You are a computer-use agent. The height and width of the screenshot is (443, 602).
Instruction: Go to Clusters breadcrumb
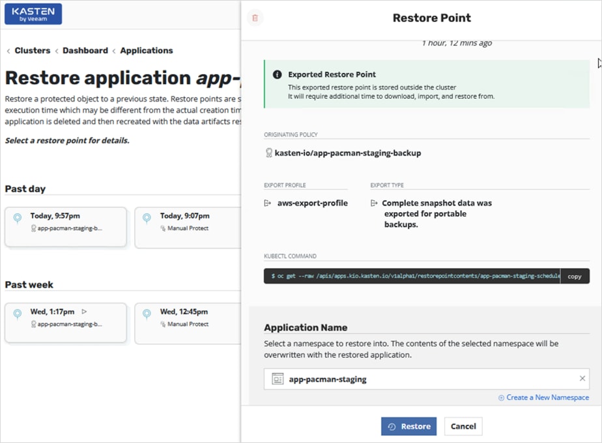tap(33, 51)
